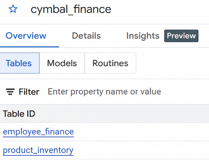209x166 pixels.
Task: Open the Insights preview feature
Action: (143, 36)
